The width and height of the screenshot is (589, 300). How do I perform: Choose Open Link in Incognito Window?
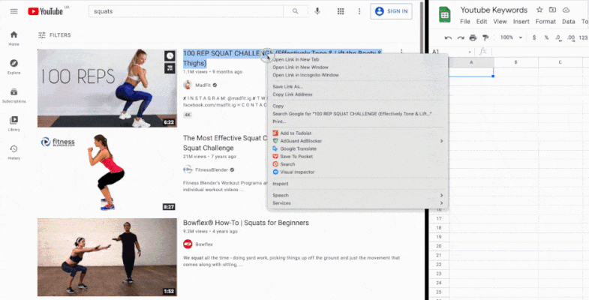(306, 75)
